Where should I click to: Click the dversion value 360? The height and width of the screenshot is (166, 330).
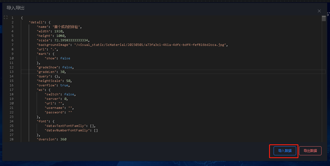click(63, 139)
